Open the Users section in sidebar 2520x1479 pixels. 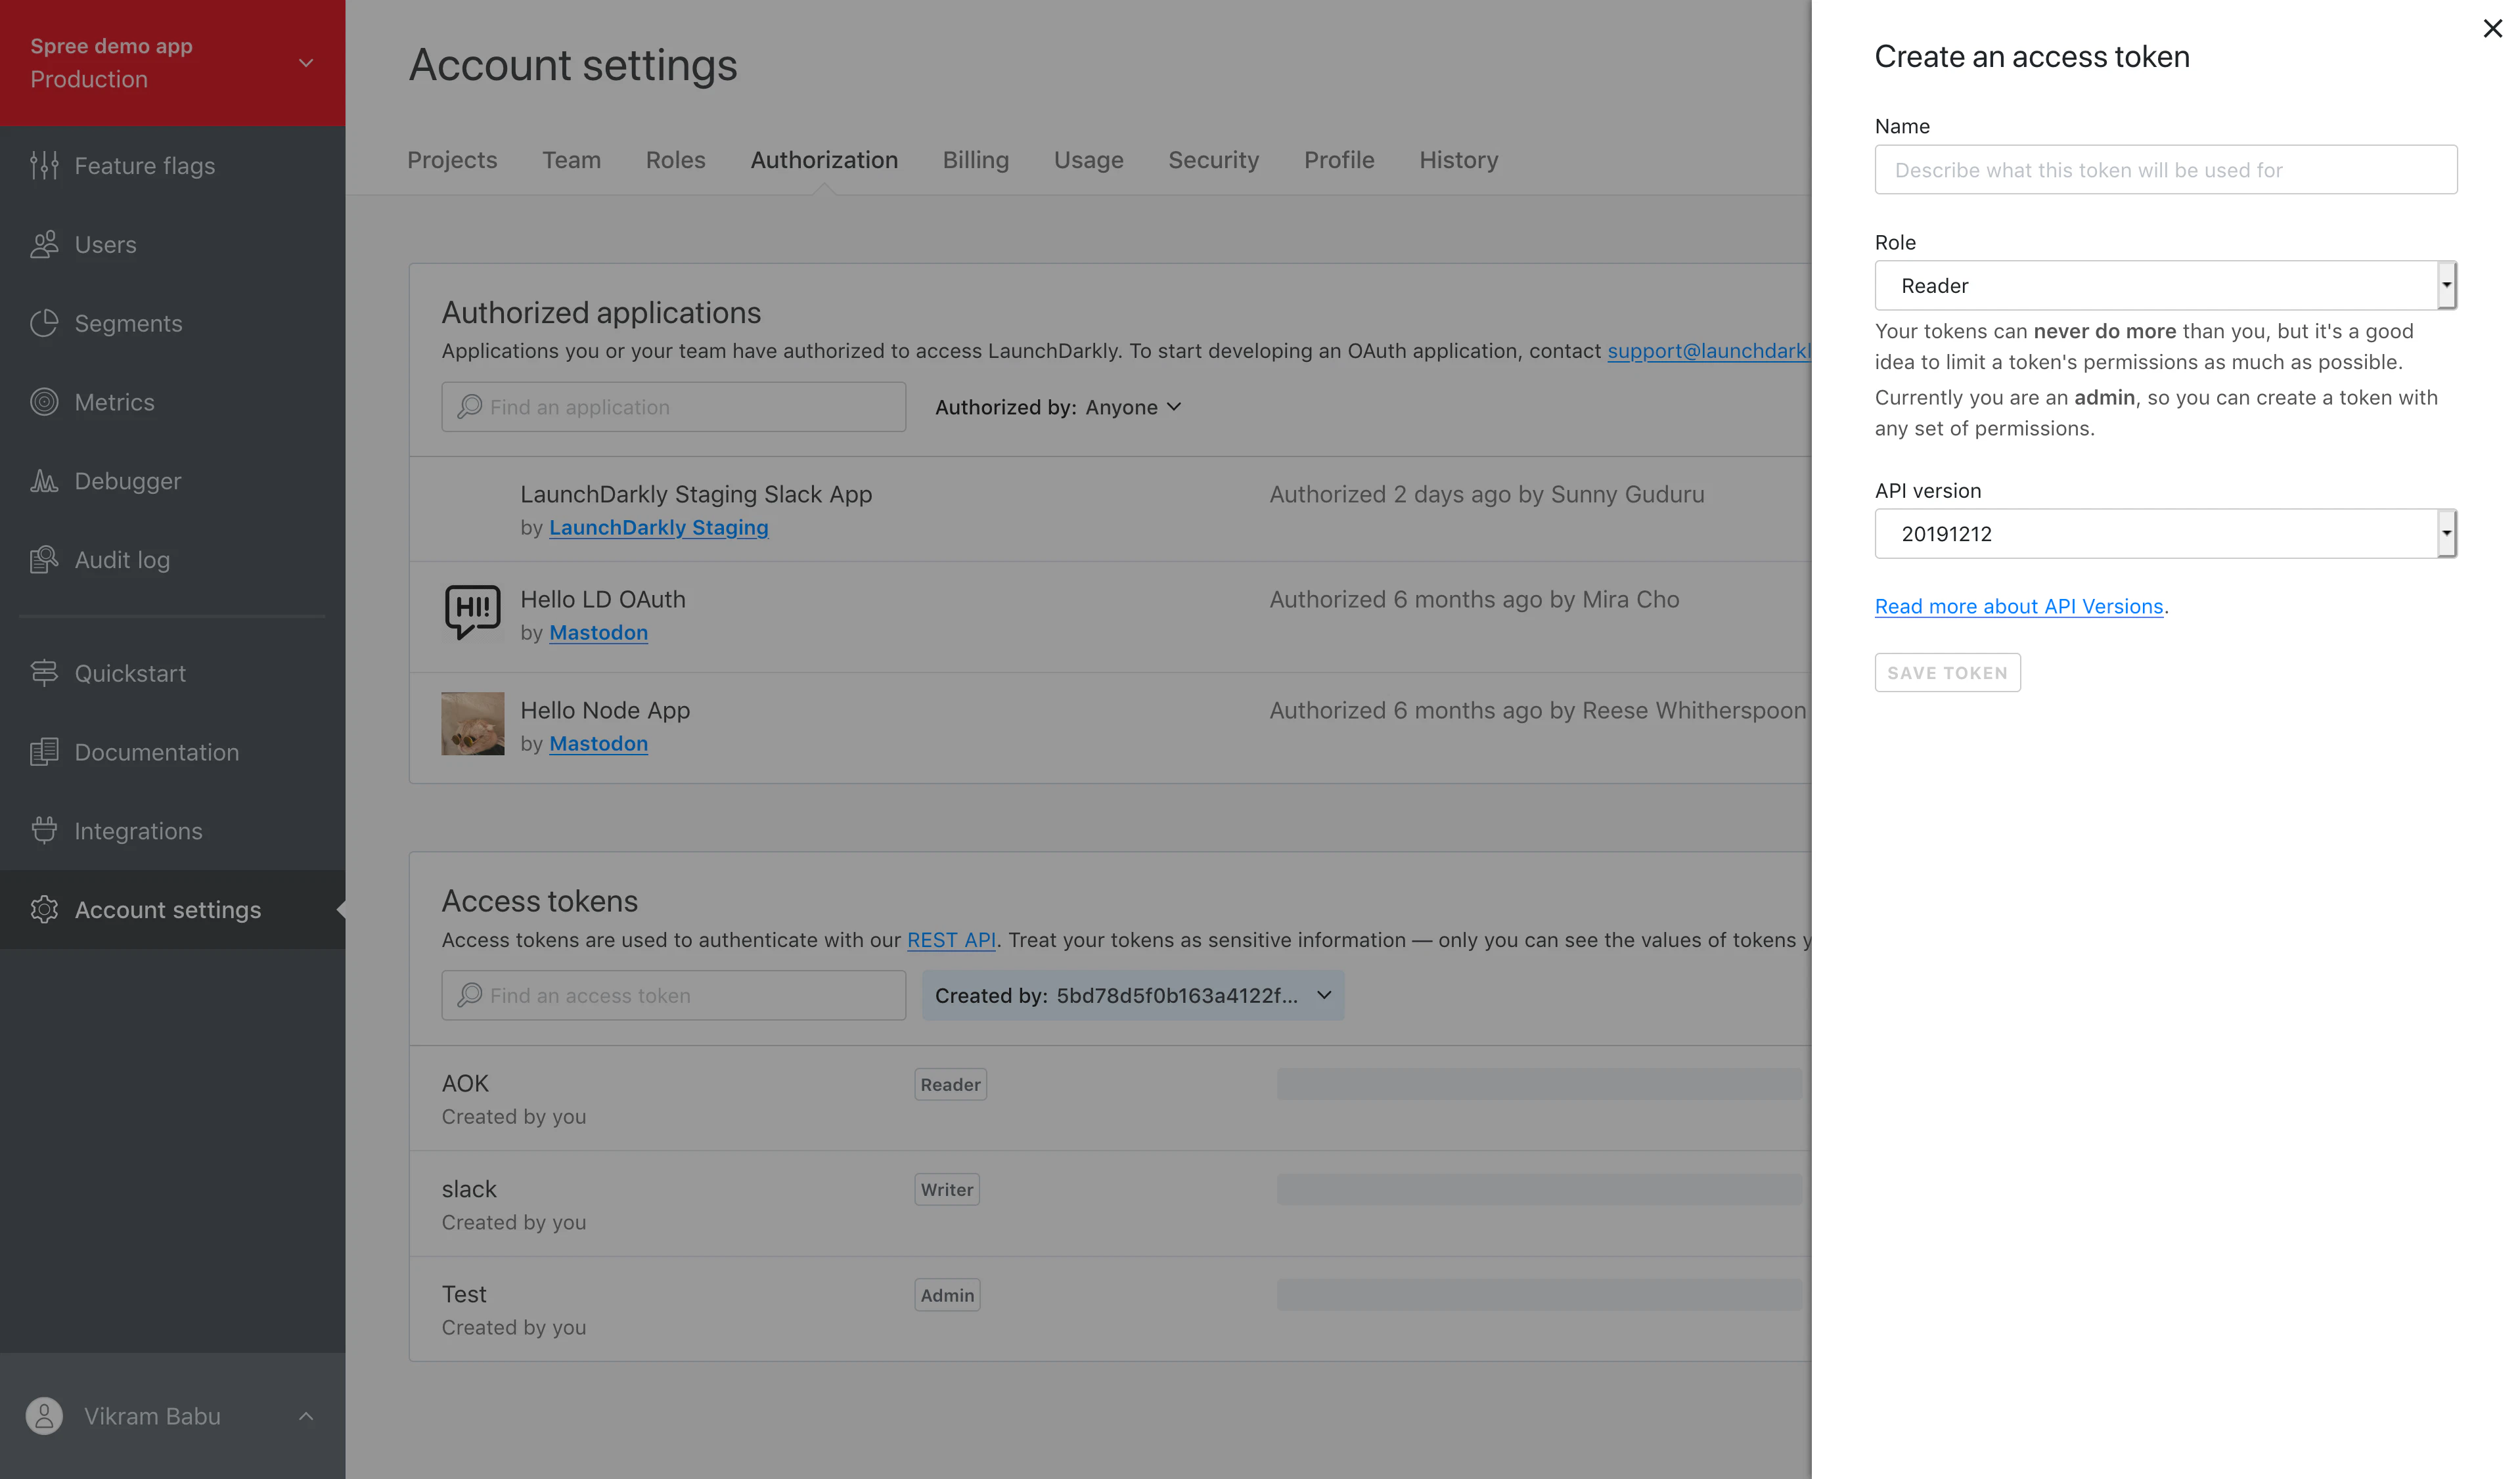pyautogui.click(x=44, y=244)
